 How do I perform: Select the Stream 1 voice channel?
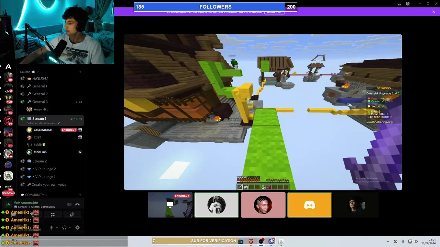click(x=52, y=119)
